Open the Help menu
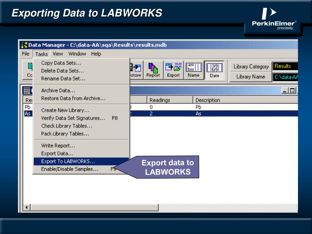Viewport: 312px width, 234px height. 96,54
